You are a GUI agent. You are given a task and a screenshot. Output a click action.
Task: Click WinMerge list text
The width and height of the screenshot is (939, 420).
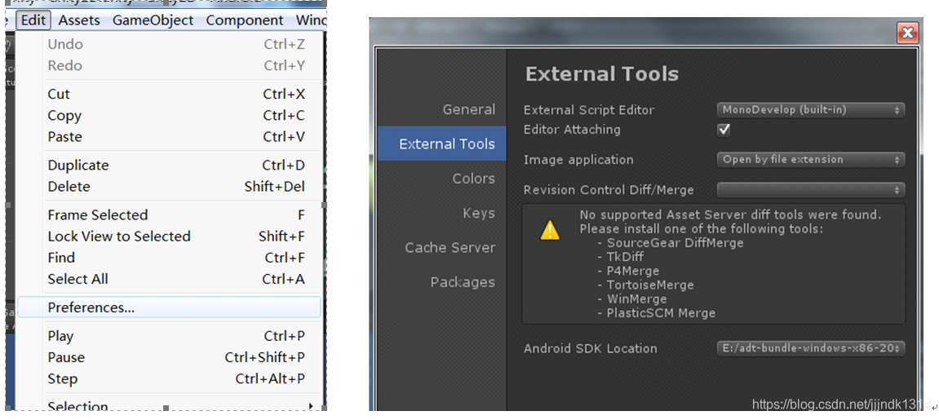tap(636, 298)
